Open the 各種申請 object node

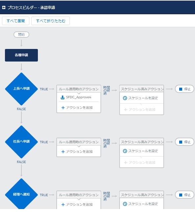(x=21, y=55)
